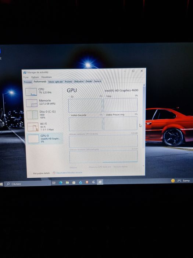Open the Pornire tab
This screenshot has height=258, width=193.
68,81
